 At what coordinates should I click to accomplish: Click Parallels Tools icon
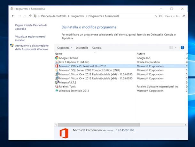[x=57, y=86]
